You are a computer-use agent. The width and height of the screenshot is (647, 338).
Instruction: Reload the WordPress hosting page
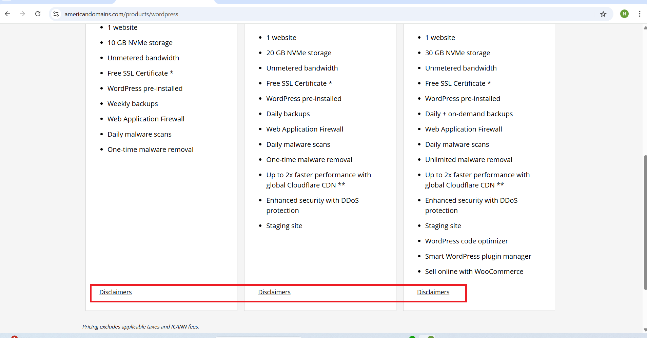38,14
